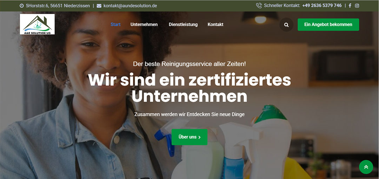Click the arrow on Über uns button
379x179 pixels.
click(199, 137)
